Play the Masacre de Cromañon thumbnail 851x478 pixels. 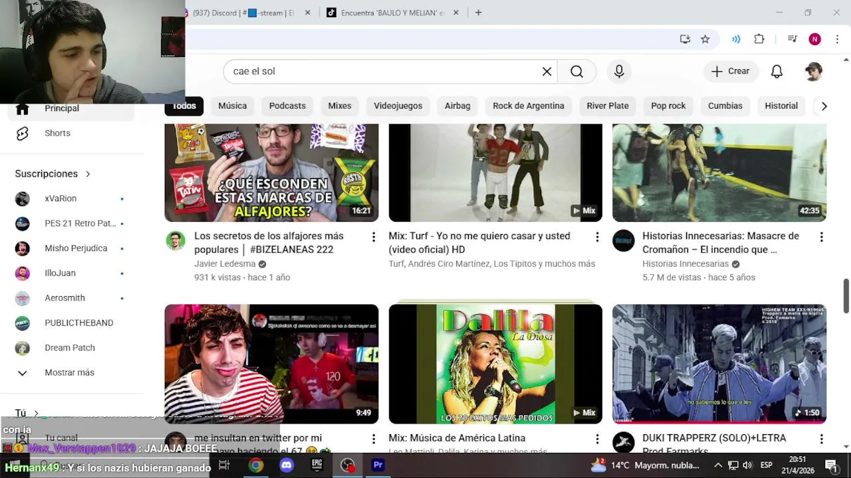(719, 173)
